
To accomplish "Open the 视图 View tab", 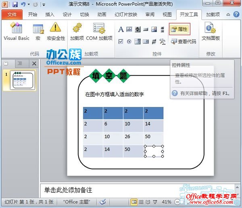I will click(167, 15).
